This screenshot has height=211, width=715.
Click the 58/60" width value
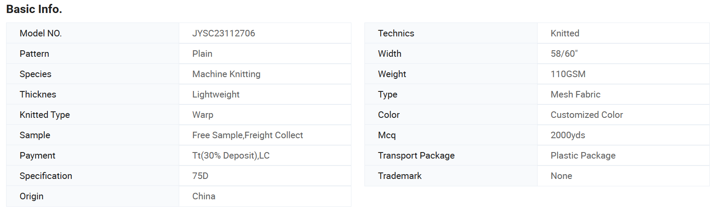pos(564,54)
